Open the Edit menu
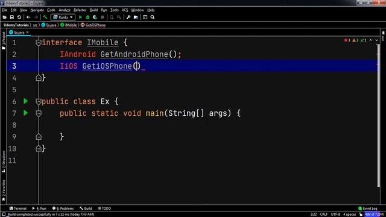Screen dimensions: 386x217 coord(13,10)
